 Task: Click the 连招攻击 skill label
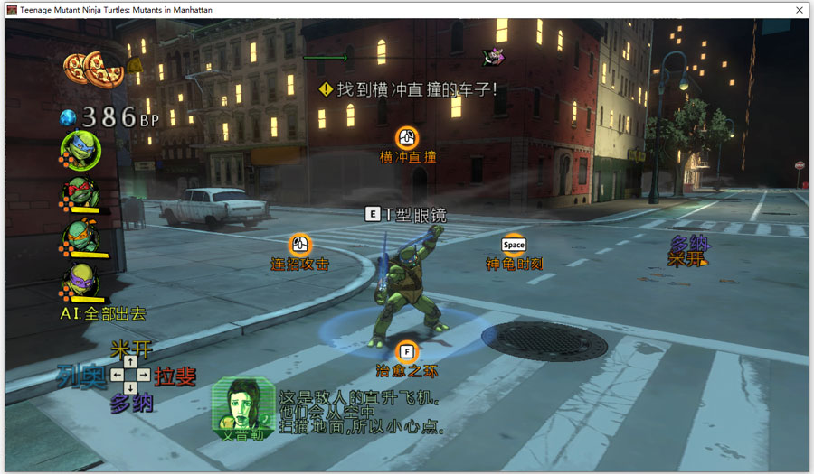click(x=300, y=265)
